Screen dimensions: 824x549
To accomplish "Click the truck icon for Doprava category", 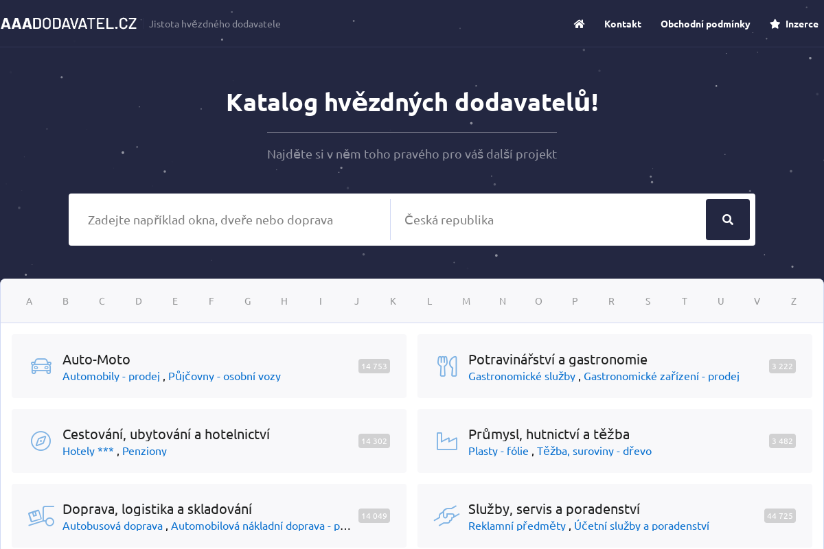I will point(41,515).
